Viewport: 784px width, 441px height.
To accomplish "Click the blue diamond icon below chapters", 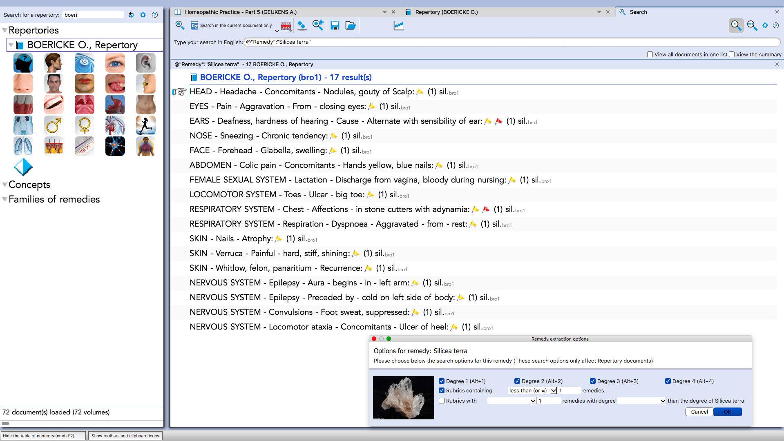I will (23, 167).
